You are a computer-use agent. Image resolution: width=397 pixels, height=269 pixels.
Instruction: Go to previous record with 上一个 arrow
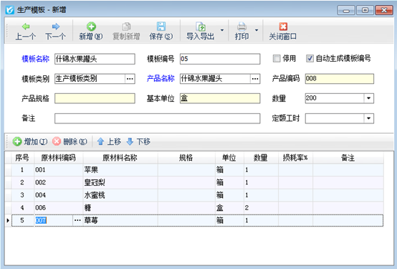point(26,27)
